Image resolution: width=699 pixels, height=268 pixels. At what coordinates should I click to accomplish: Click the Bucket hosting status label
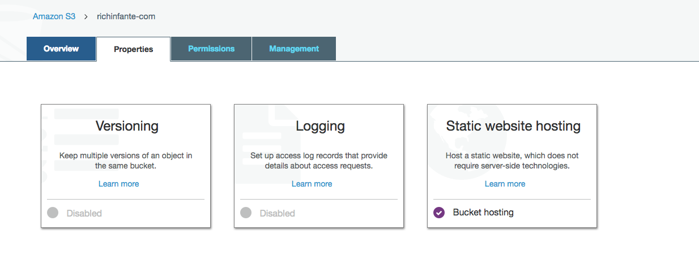tap(483, 213)
